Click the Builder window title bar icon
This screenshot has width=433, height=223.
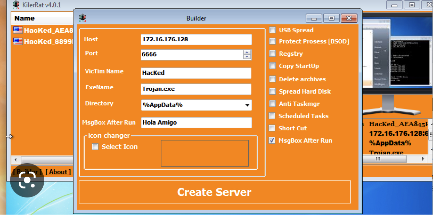coord(83,18)
